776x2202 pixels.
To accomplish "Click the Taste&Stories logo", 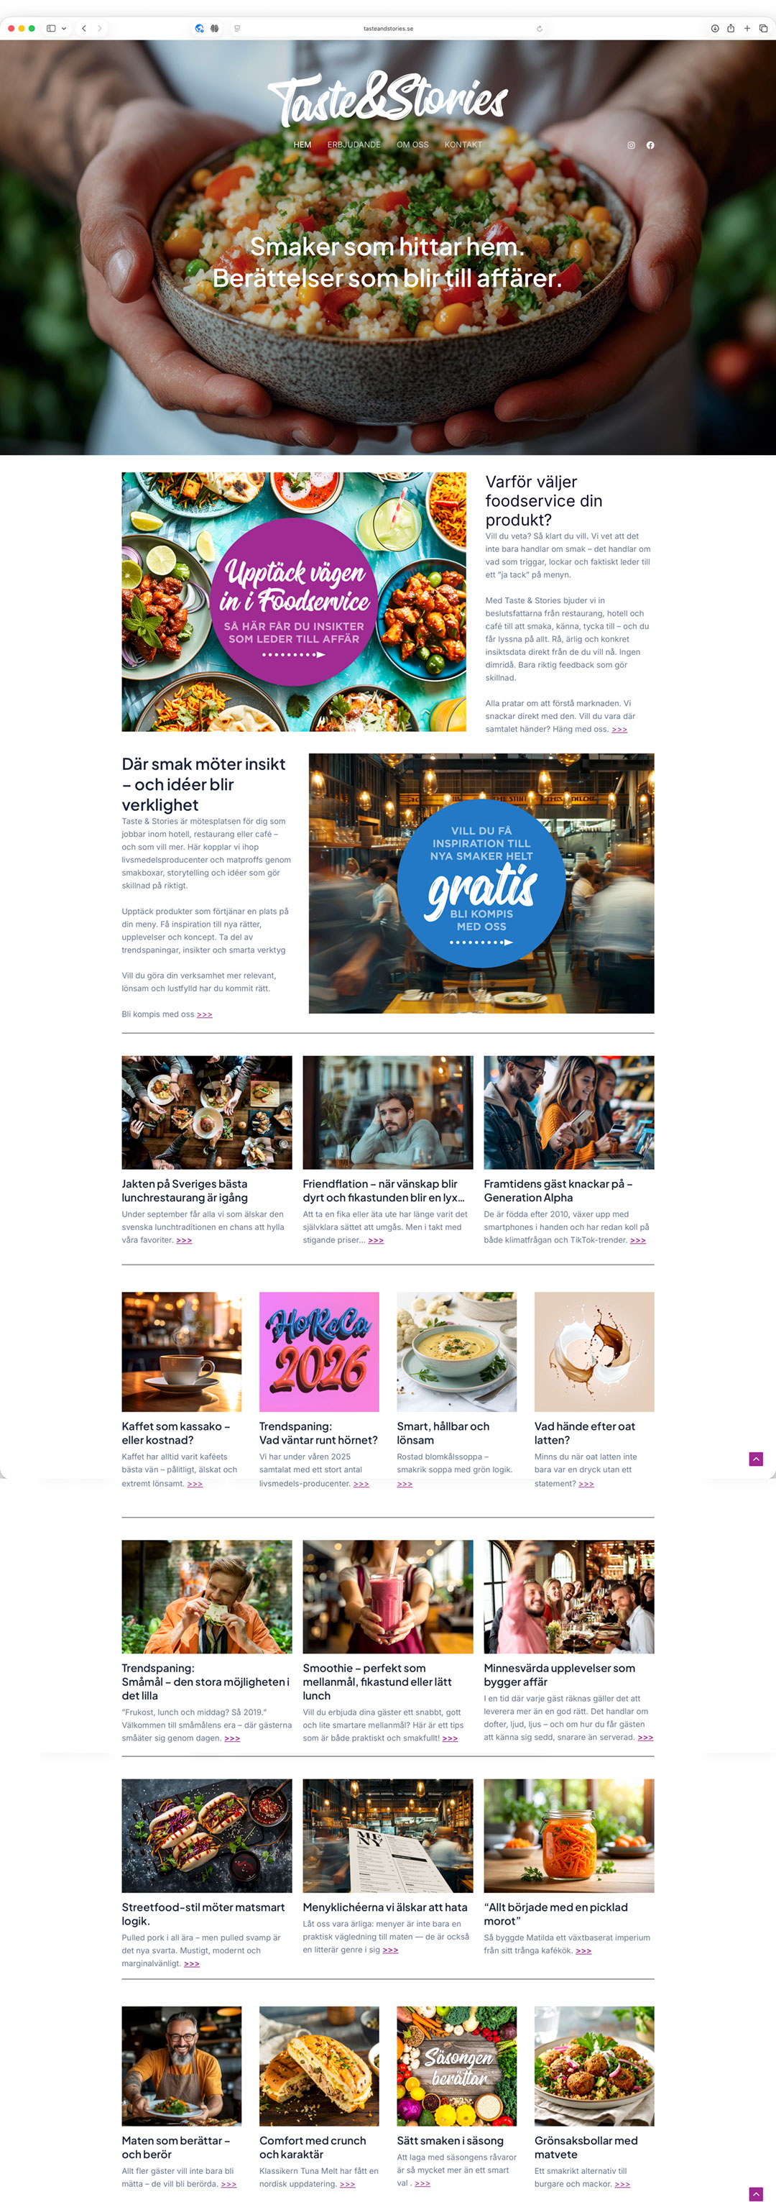I will (388, 99).
